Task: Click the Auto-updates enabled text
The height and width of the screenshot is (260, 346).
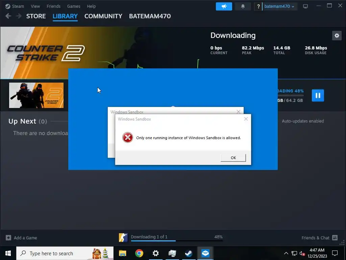Action: point(303,121)
